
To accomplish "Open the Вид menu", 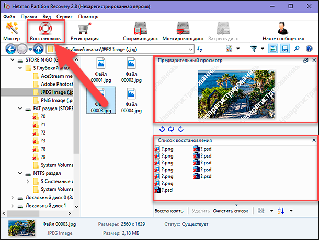I will 47,17.
